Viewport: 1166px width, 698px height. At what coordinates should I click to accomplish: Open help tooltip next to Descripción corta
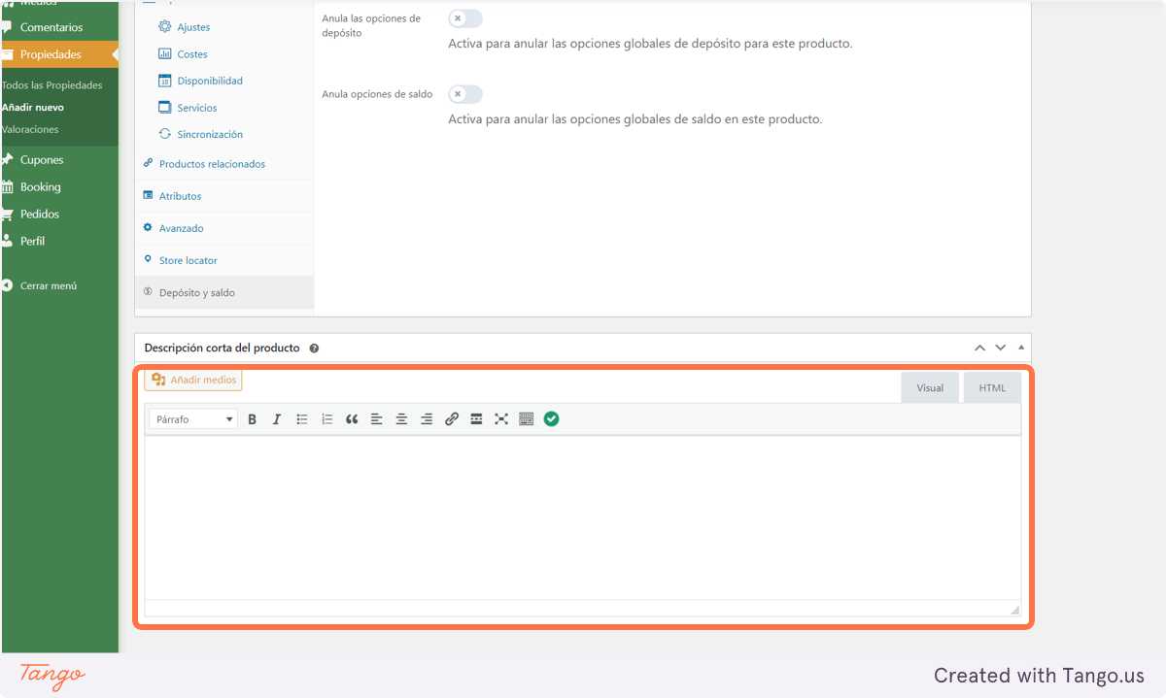314,348
